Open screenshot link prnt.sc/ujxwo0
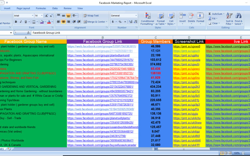The image size is (250, 156). (187, 47)
